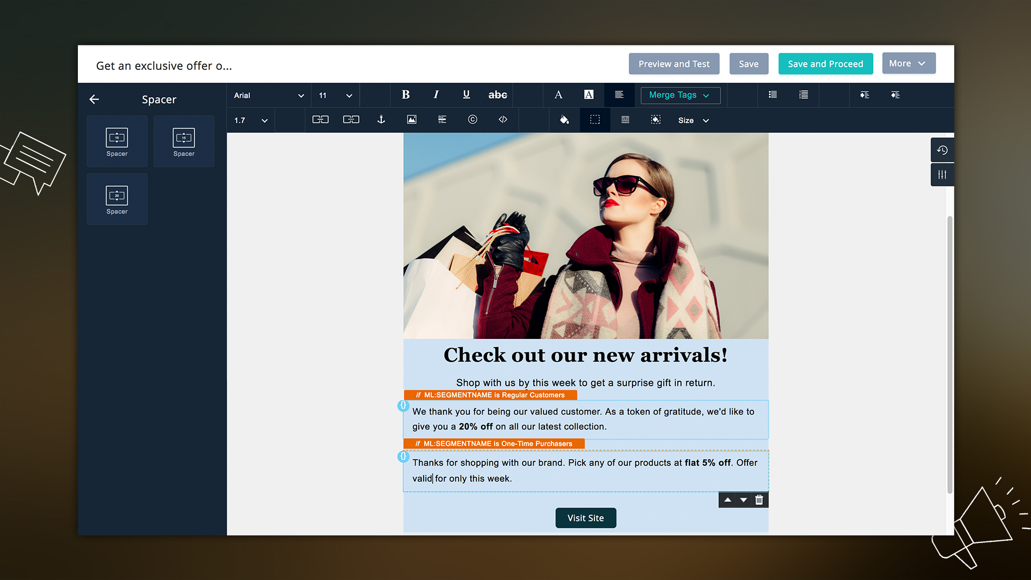Select the unordered list icon
Image resolution: width=1031 pixels, height=580 pixels.
773,95
